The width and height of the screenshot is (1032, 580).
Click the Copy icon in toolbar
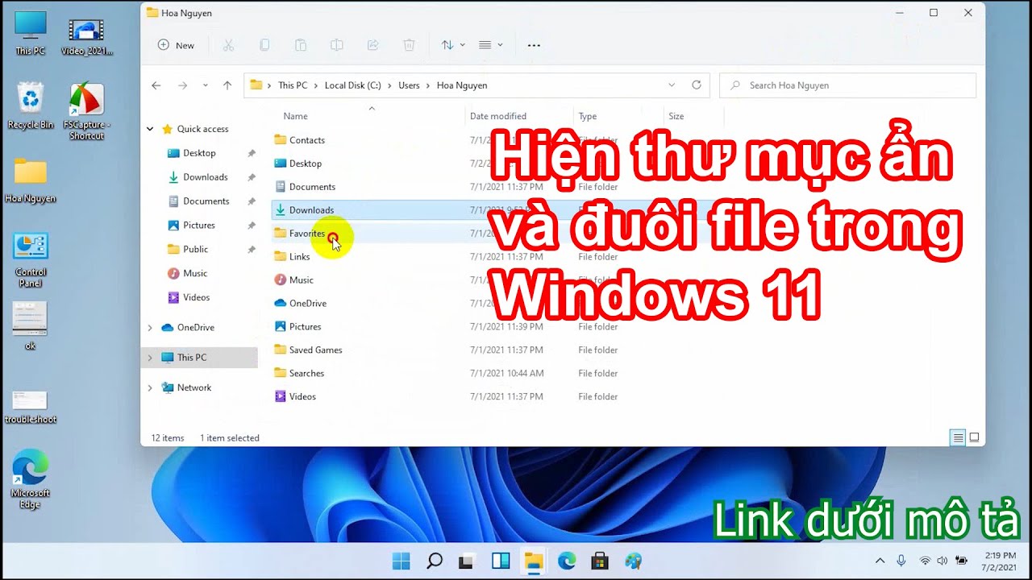[264, 45]
